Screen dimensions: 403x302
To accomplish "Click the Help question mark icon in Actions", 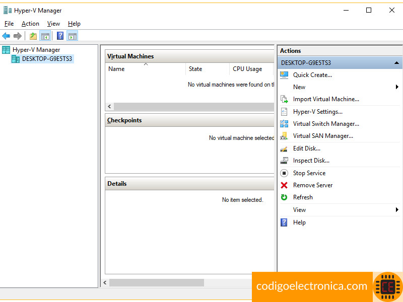I will 284,222.
